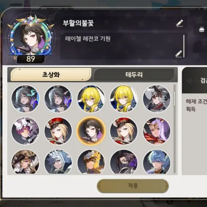
Task: Click the portrait list vertical scrollbar
Action: click(x=174, y=129)
